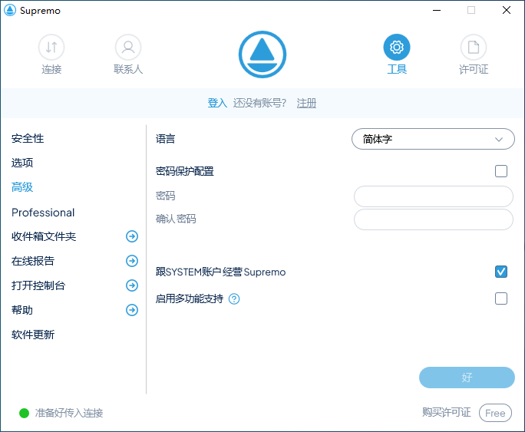The width and height of the screenshot is (525, 432).
Task: Click green status indicator dot
Action: click(x=24, y=414)
